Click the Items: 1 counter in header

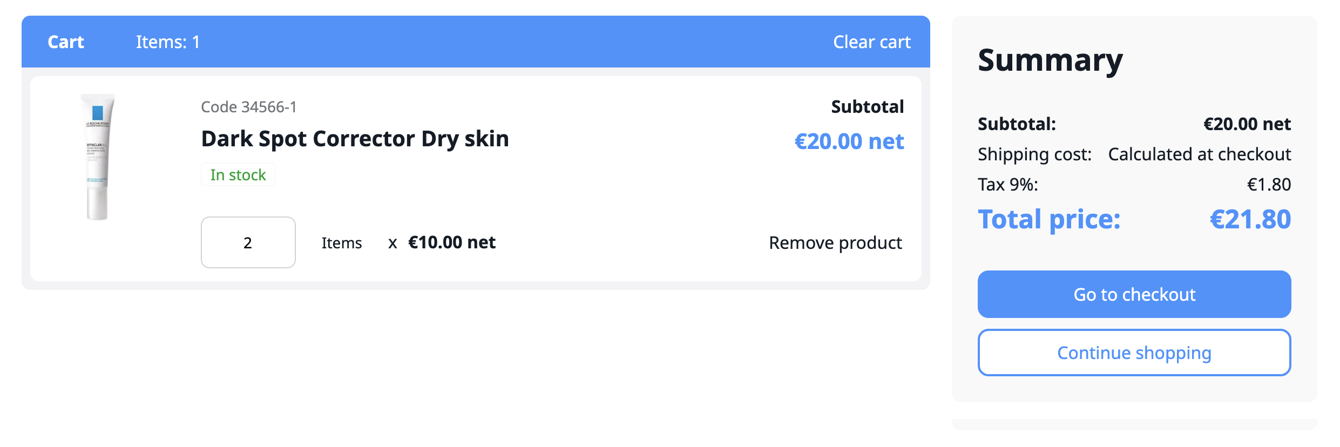click(167, 42)
